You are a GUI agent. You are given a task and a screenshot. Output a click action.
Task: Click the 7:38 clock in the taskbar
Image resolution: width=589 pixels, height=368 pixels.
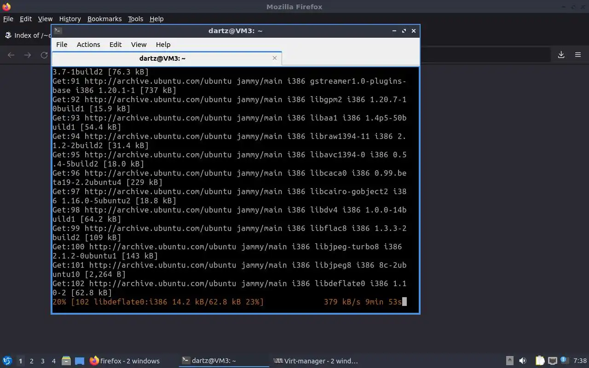point(580,361)
